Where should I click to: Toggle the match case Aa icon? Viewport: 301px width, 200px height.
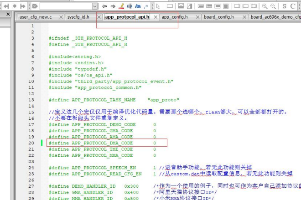pyautogui.click(x=138, y=6)
